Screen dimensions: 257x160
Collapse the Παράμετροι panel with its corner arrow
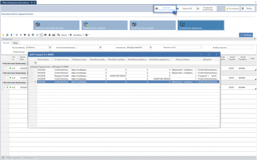[255, 39]
